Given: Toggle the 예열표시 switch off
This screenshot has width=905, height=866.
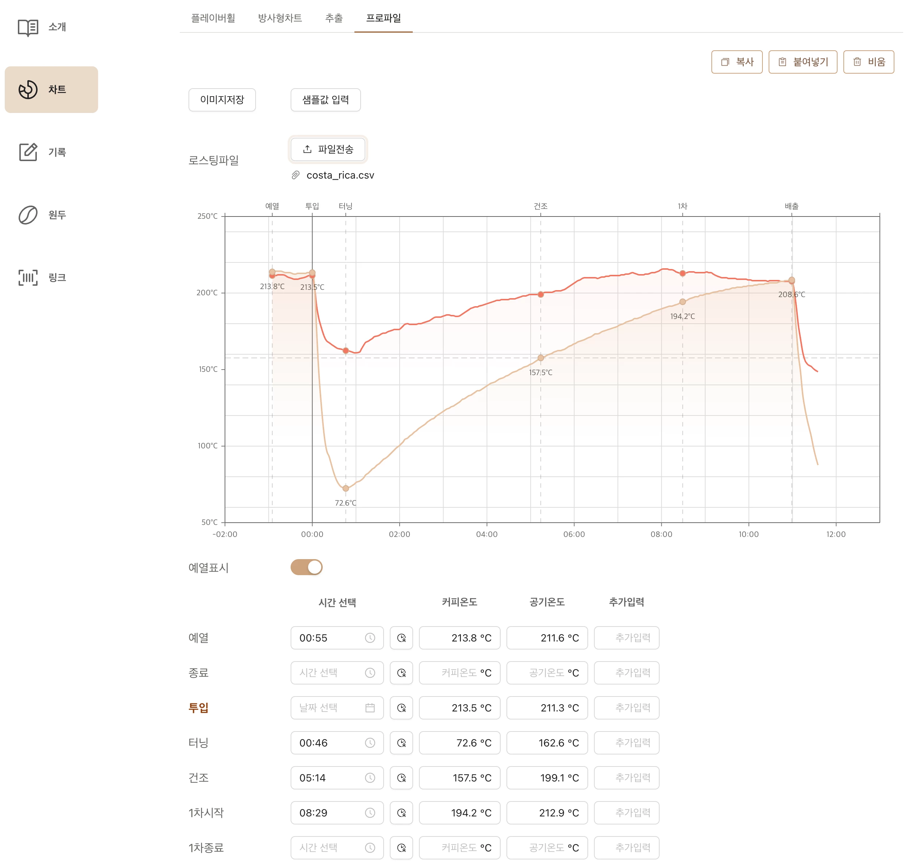Looking at the screenshot, I should (307, 567).
